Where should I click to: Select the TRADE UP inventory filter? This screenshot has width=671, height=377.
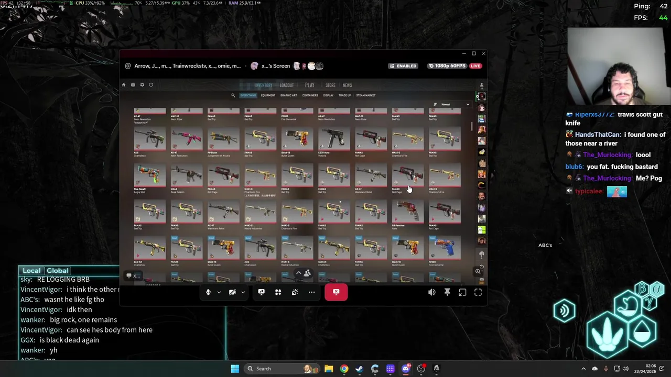tap(344, 95)
